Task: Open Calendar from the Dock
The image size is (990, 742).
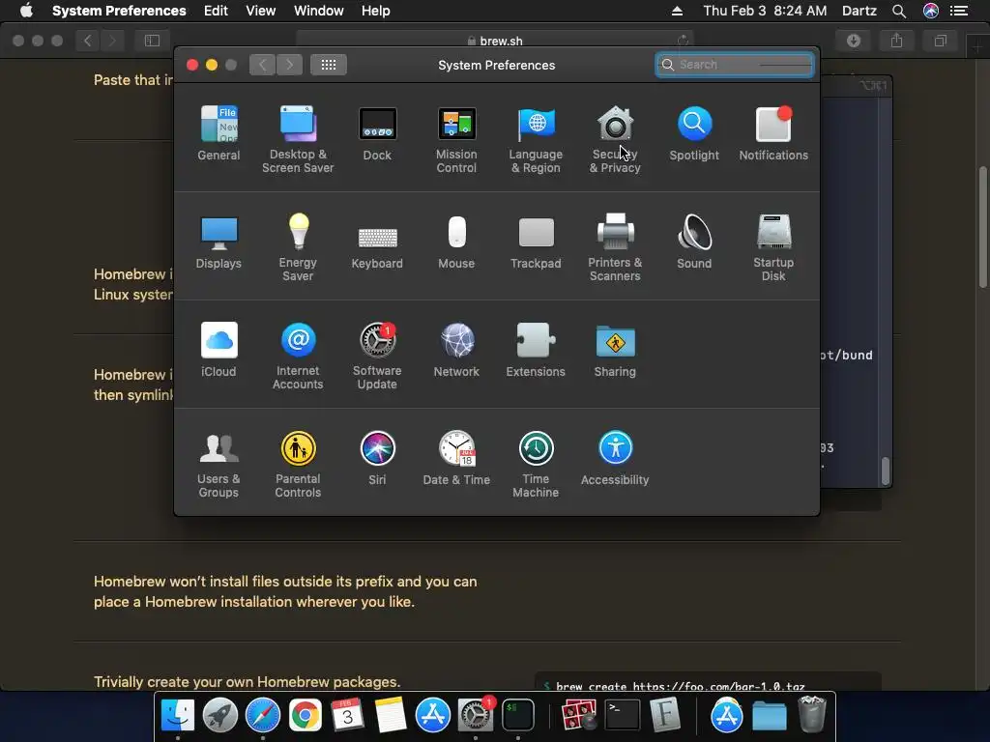Action: tap(347, 715)
